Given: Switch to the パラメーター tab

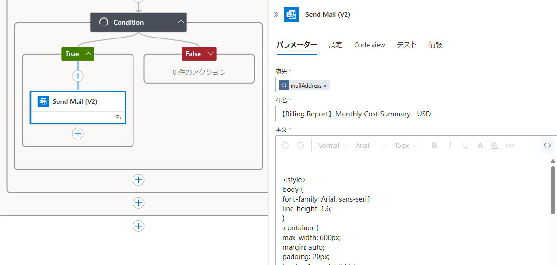Looking at the screenshot, I should (x=297, y=45).
